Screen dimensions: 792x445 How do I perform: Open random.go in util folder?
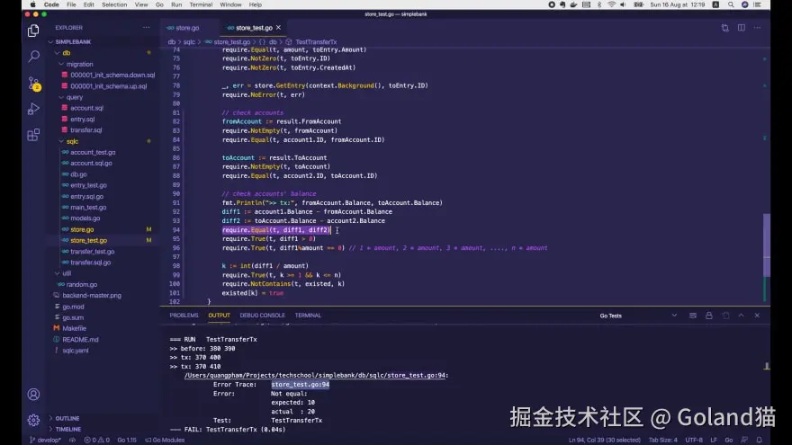tap(81, 285)
